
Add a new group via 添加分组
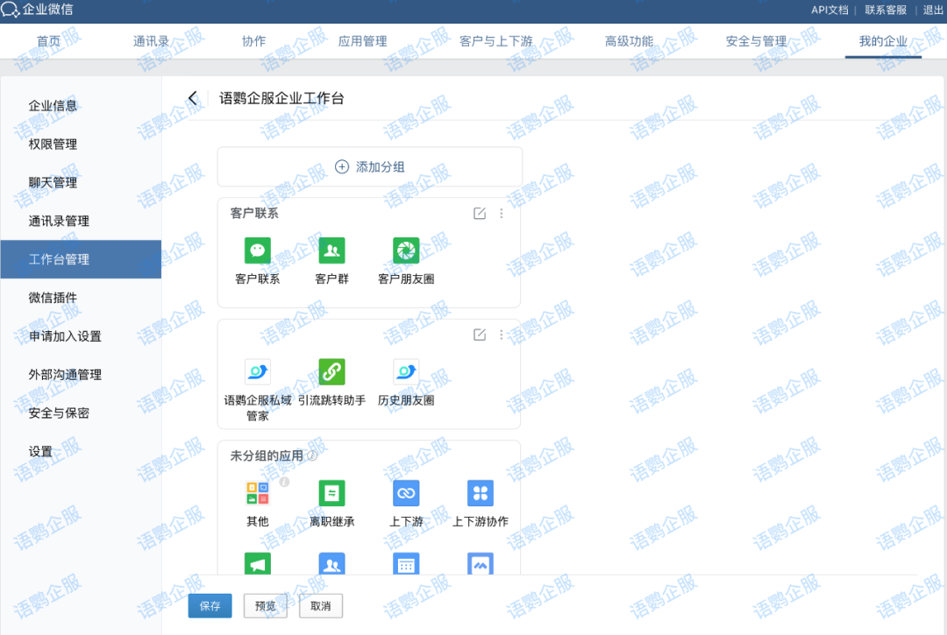click(x=370, y=166)
